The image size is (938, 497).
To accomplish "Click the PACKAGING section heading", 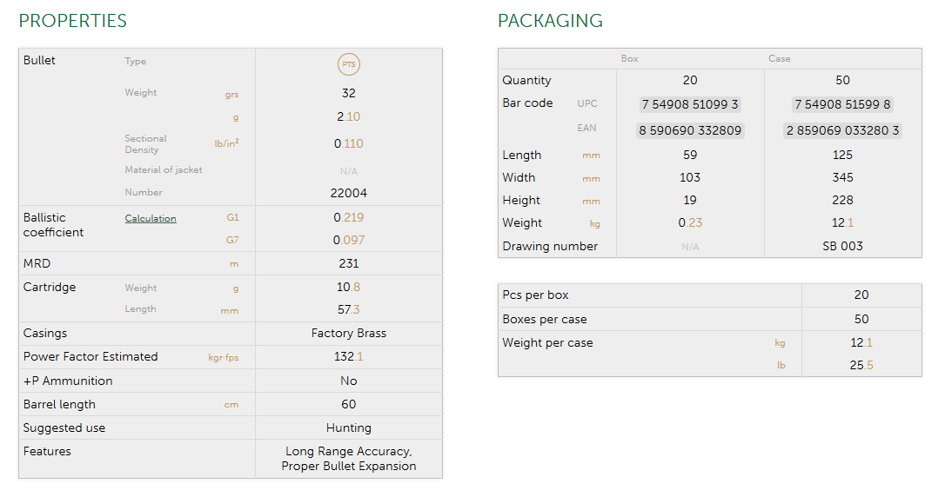I will click(550, 21).
